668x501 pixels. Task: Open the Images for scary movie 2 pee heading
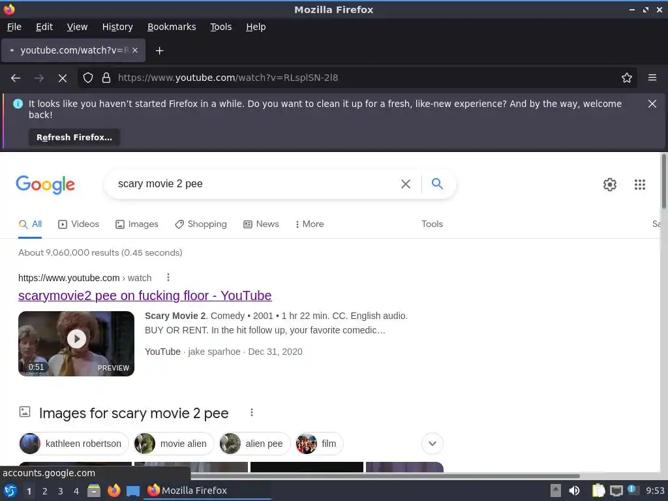[x=134, y=413]
